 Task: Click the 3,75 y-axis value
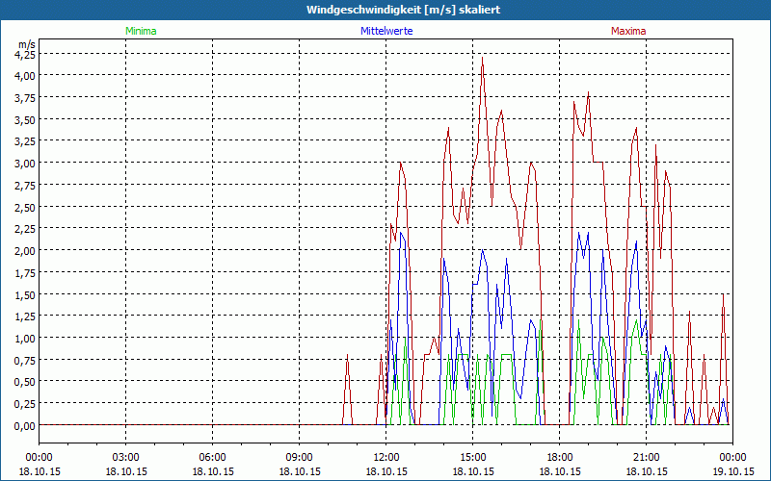(x=25, y=97)
